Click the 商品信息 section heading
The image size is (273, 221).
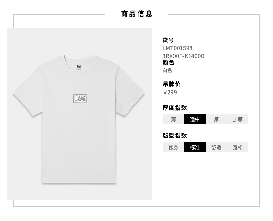click(x=137, y=14)
